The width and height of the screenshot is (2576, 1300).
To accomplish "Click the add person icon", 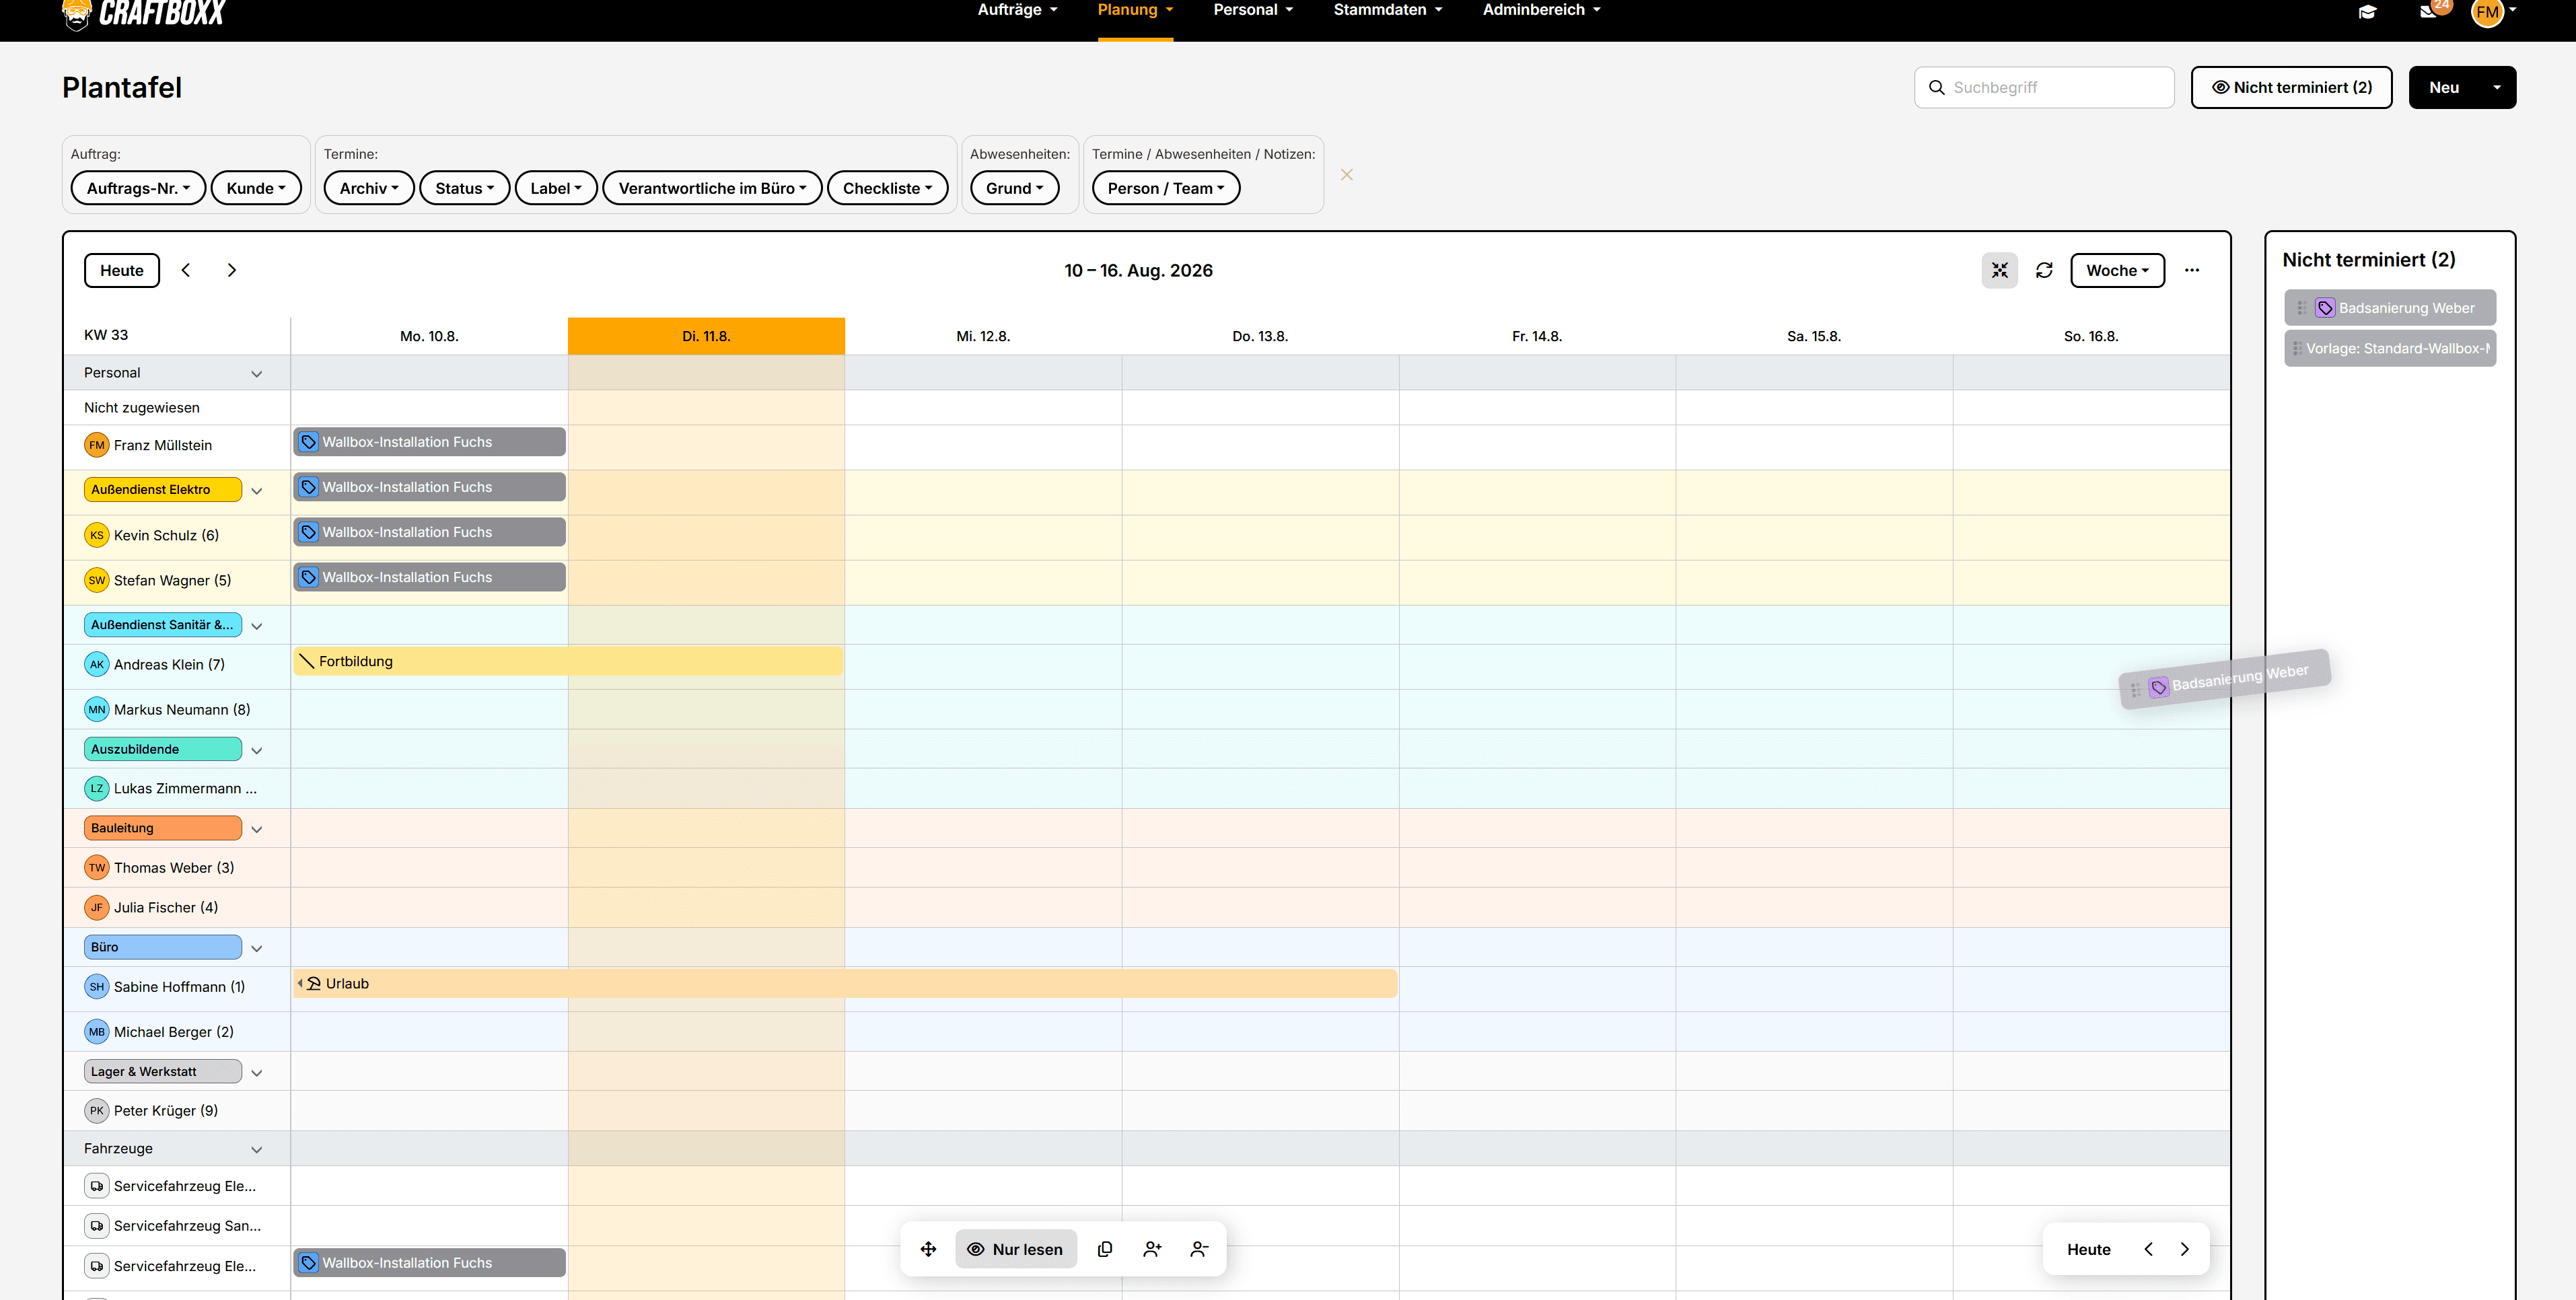I will pyautogui.click(x=1152, y=1249).
